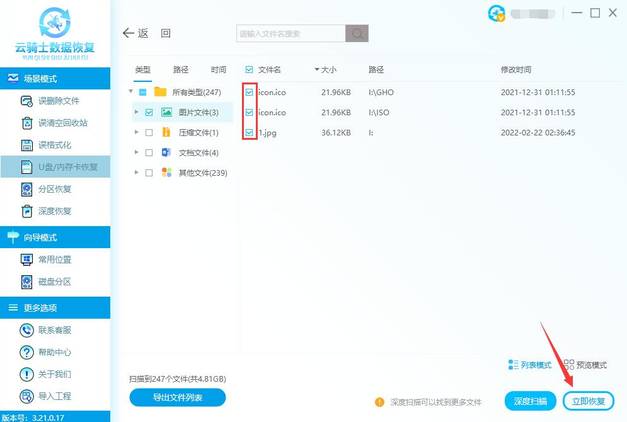627x422 pixels.
Task: Click the file name search field
Action: tap(291, 33)
